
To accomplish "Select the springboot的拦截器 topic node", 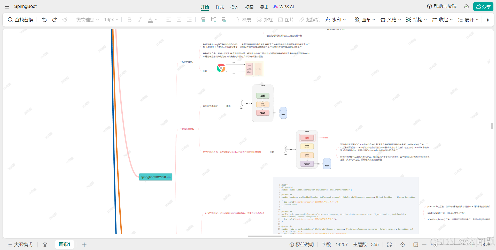I will click(x=156, y=177).
